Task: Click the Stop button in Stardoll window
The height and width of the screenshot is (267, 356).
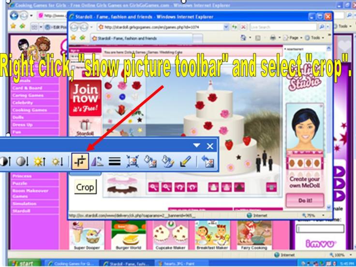Action: click(x=243, y=27)
